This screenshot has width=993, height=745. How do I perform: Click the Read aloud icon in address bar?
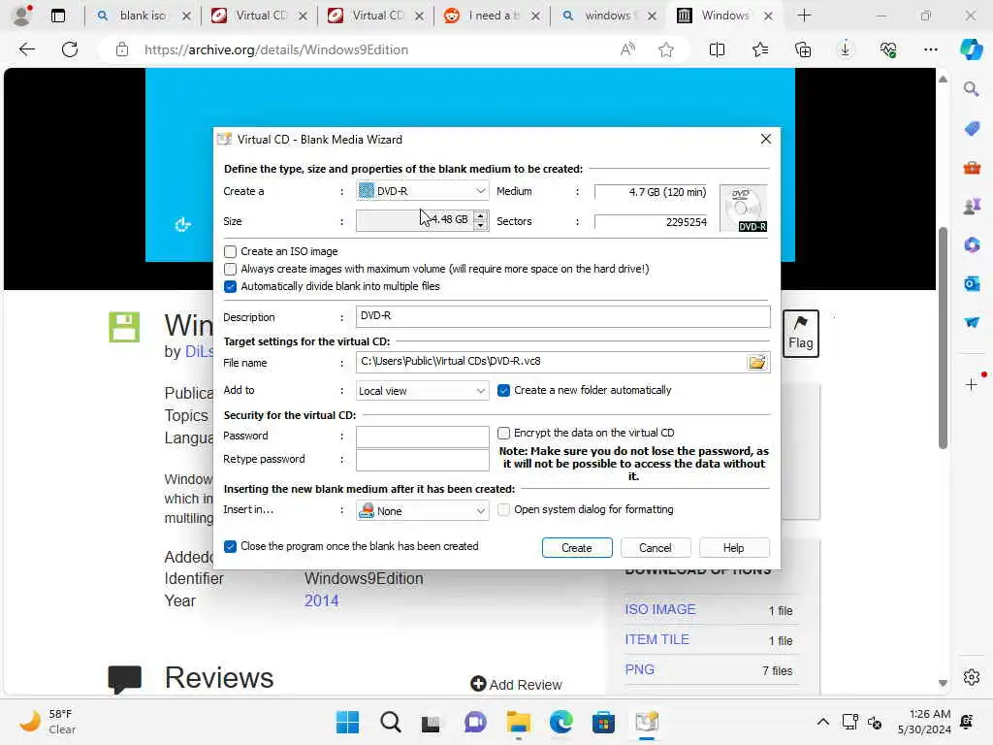[x=627, y=49]
